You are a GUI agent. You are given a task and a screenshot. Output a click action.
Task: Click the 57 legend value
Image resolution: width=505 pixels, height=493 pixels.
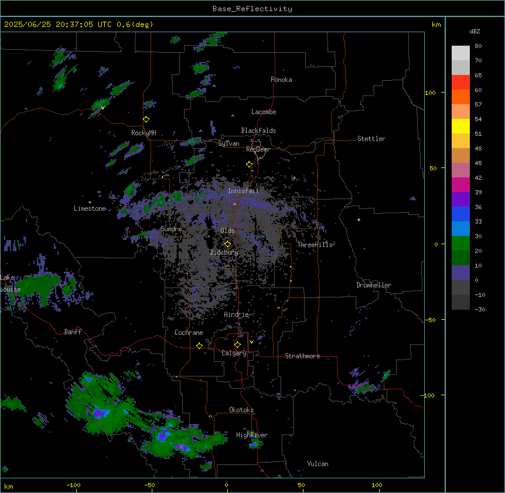(x=478, y=105)
